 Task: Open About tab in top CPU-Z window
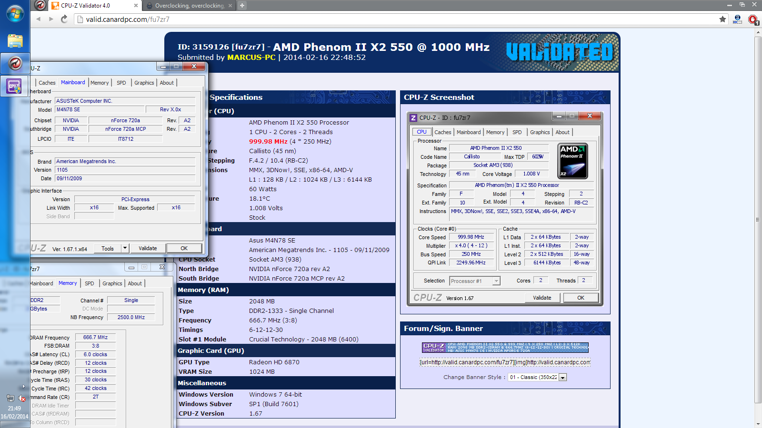tap(167, 83)
